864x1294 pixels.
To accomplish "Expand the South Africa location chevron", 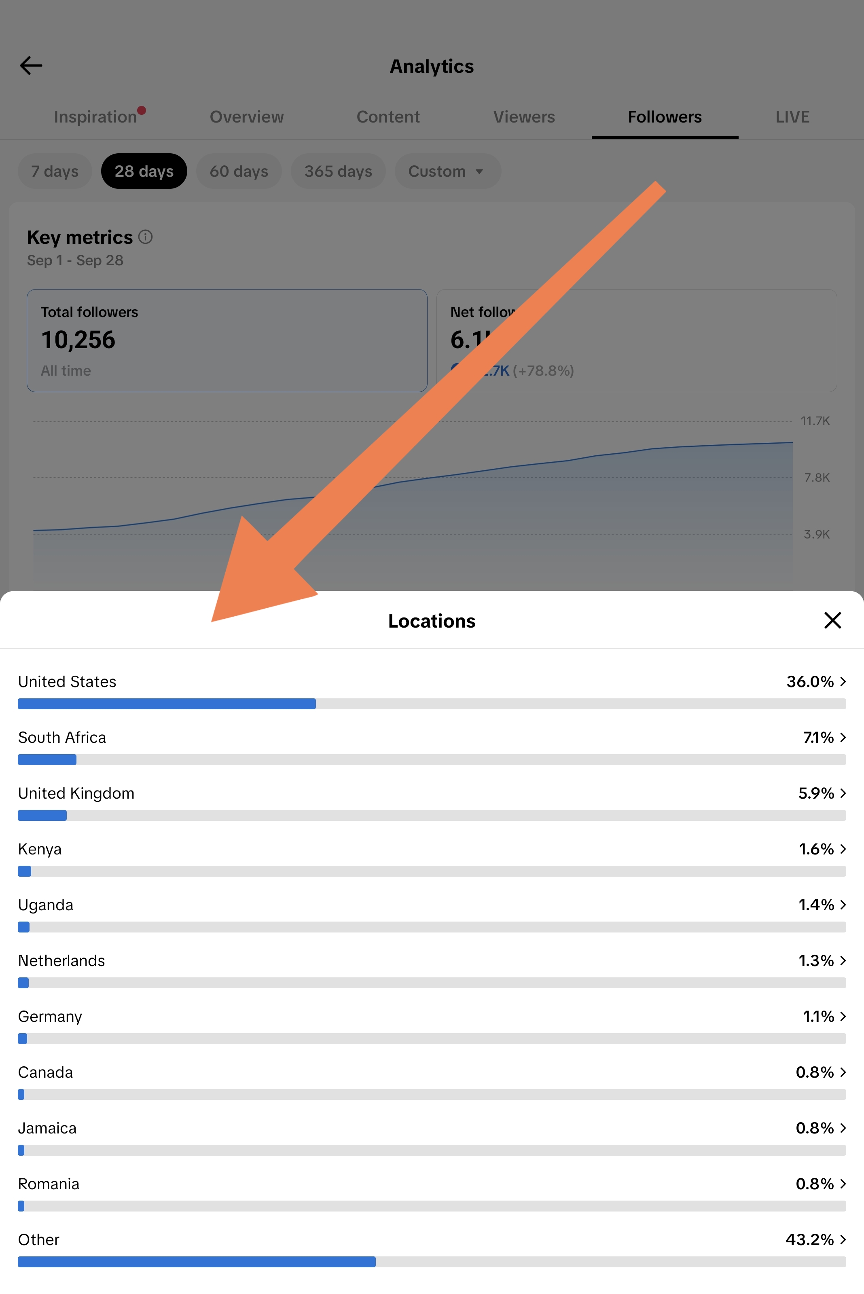I will (843, 737).
